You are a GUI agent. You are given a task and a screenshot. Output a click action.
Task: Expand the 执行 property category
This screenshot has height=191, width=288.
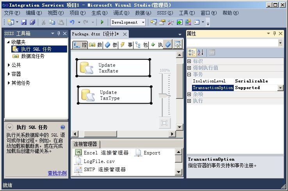coord(189,101)
